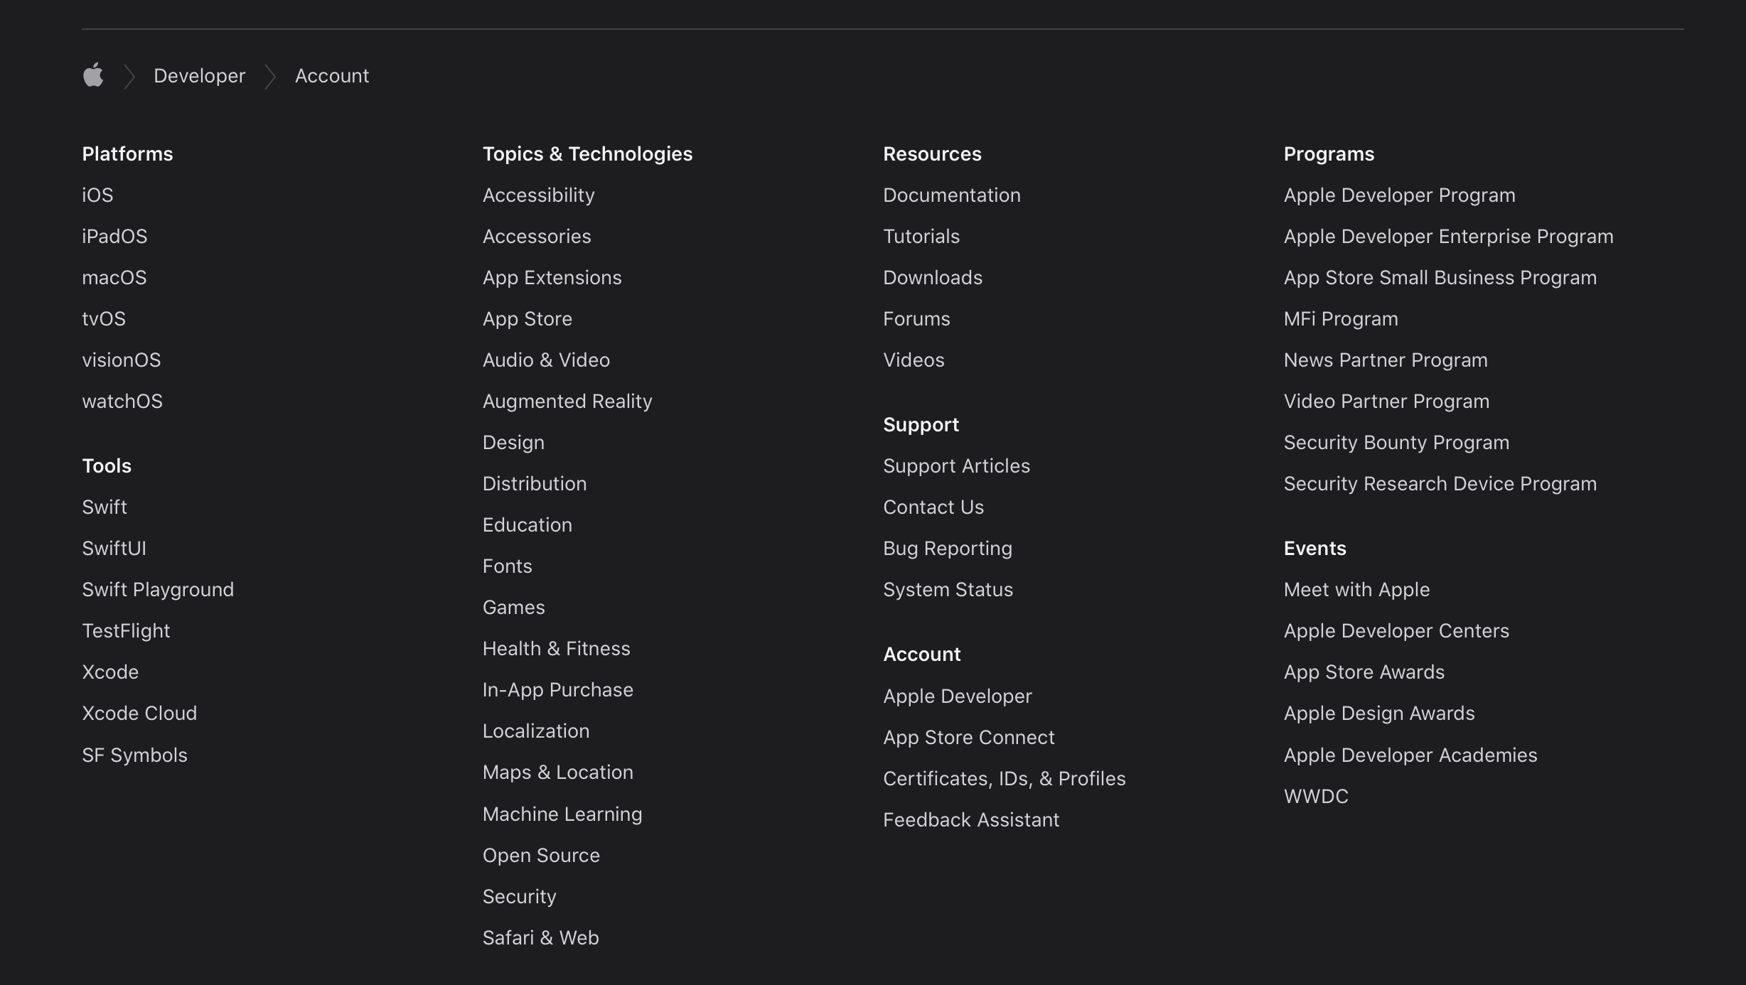This screenshot has width=1746, height=985.
Task: Open Localization link
Action: coord(536,731)
